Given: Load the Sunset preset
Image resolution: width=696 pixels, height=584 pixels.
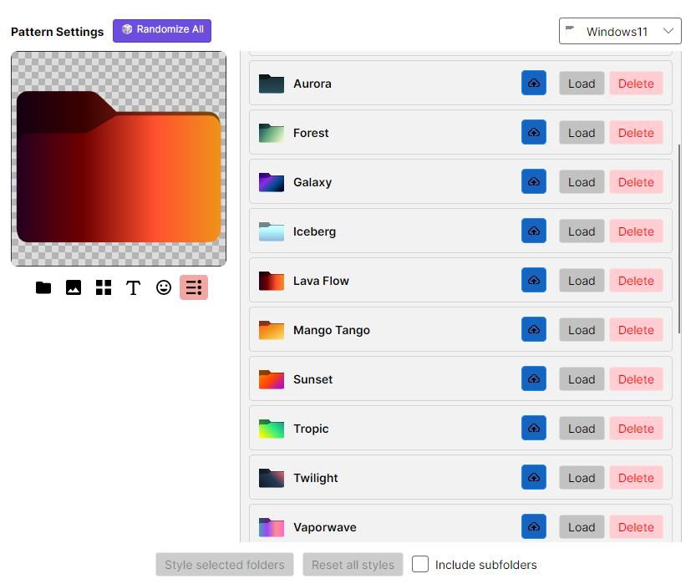Looking at the screenshot, I should click(x=582, y=378).
